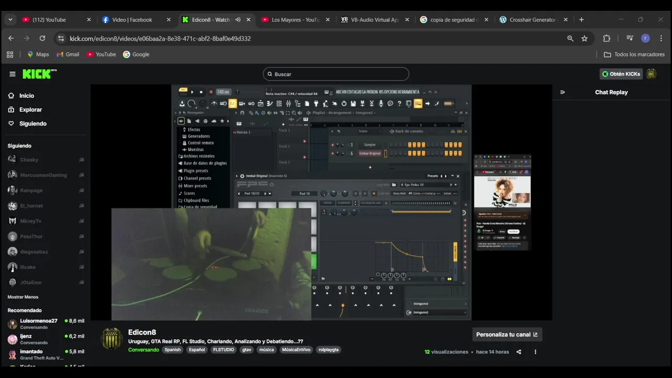This screenshot has height=378, width=672.
Task: Click the forward navigation arrow
Action: pyautogui.click(x=27, y=38)
